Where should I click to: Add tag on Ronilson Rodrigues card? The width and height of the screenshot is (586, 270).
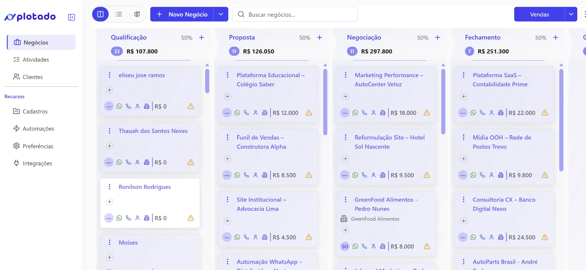tap(110, 202)
